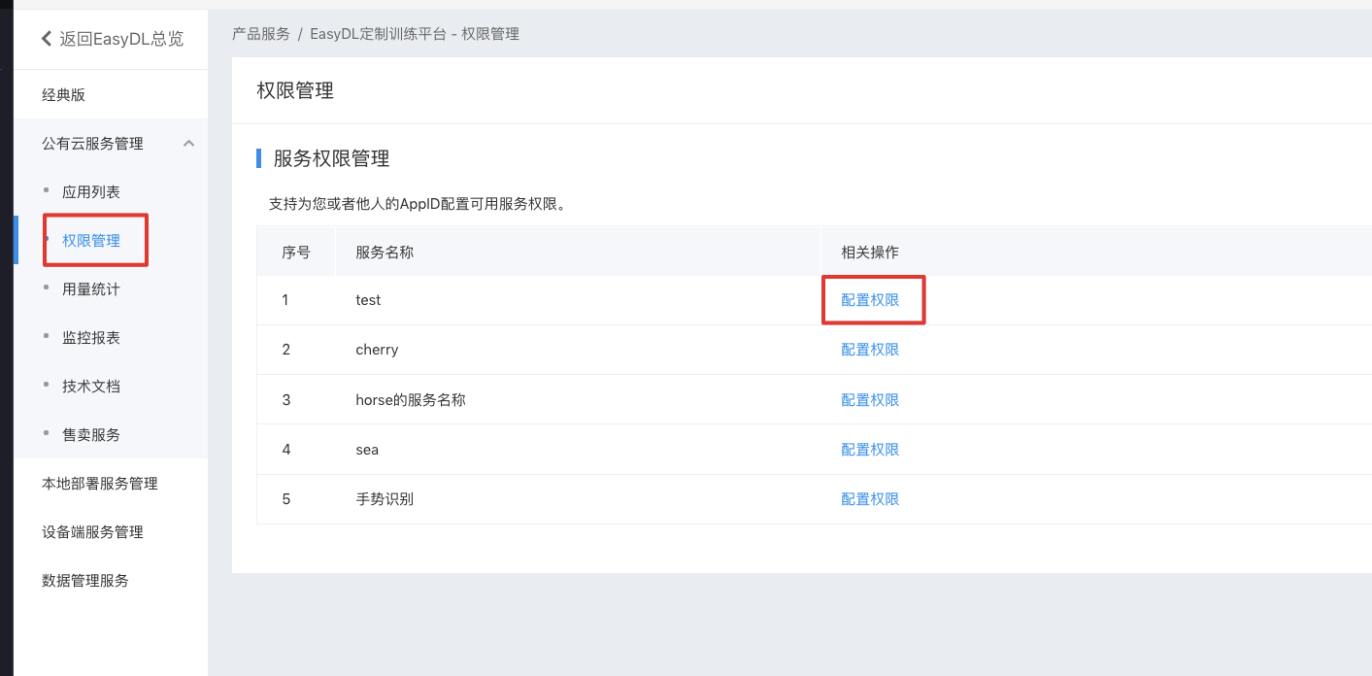Viewport: 1372px width, 676px height.
Task: Click the service name sea
Action: pyautogui.click(x=367, y=450)
